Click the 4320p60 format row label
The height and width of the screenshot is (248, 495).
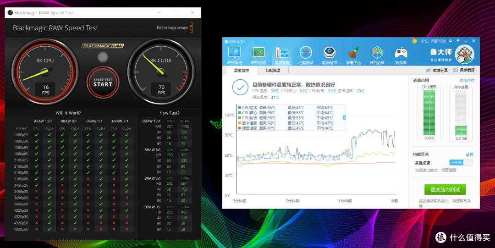click(21, 229)
